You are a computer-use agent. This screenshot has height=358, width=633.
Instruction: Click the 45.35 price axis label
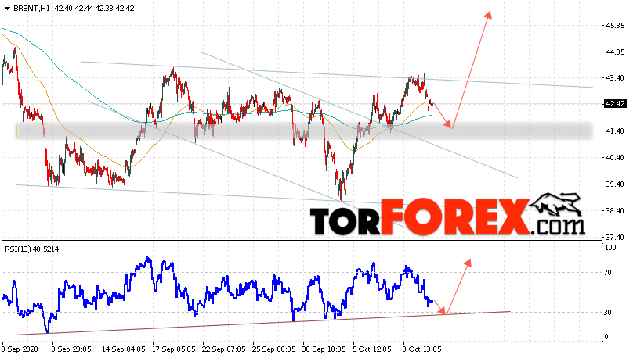615,25
